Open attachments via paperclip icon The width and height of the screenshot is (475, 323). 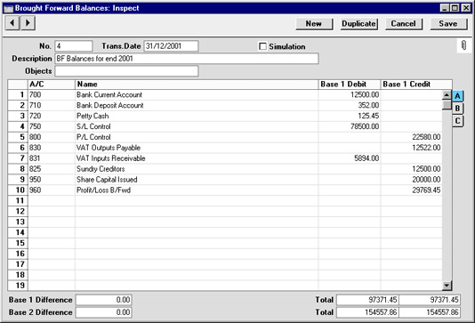pyautogui.click(x=463, y=45)
